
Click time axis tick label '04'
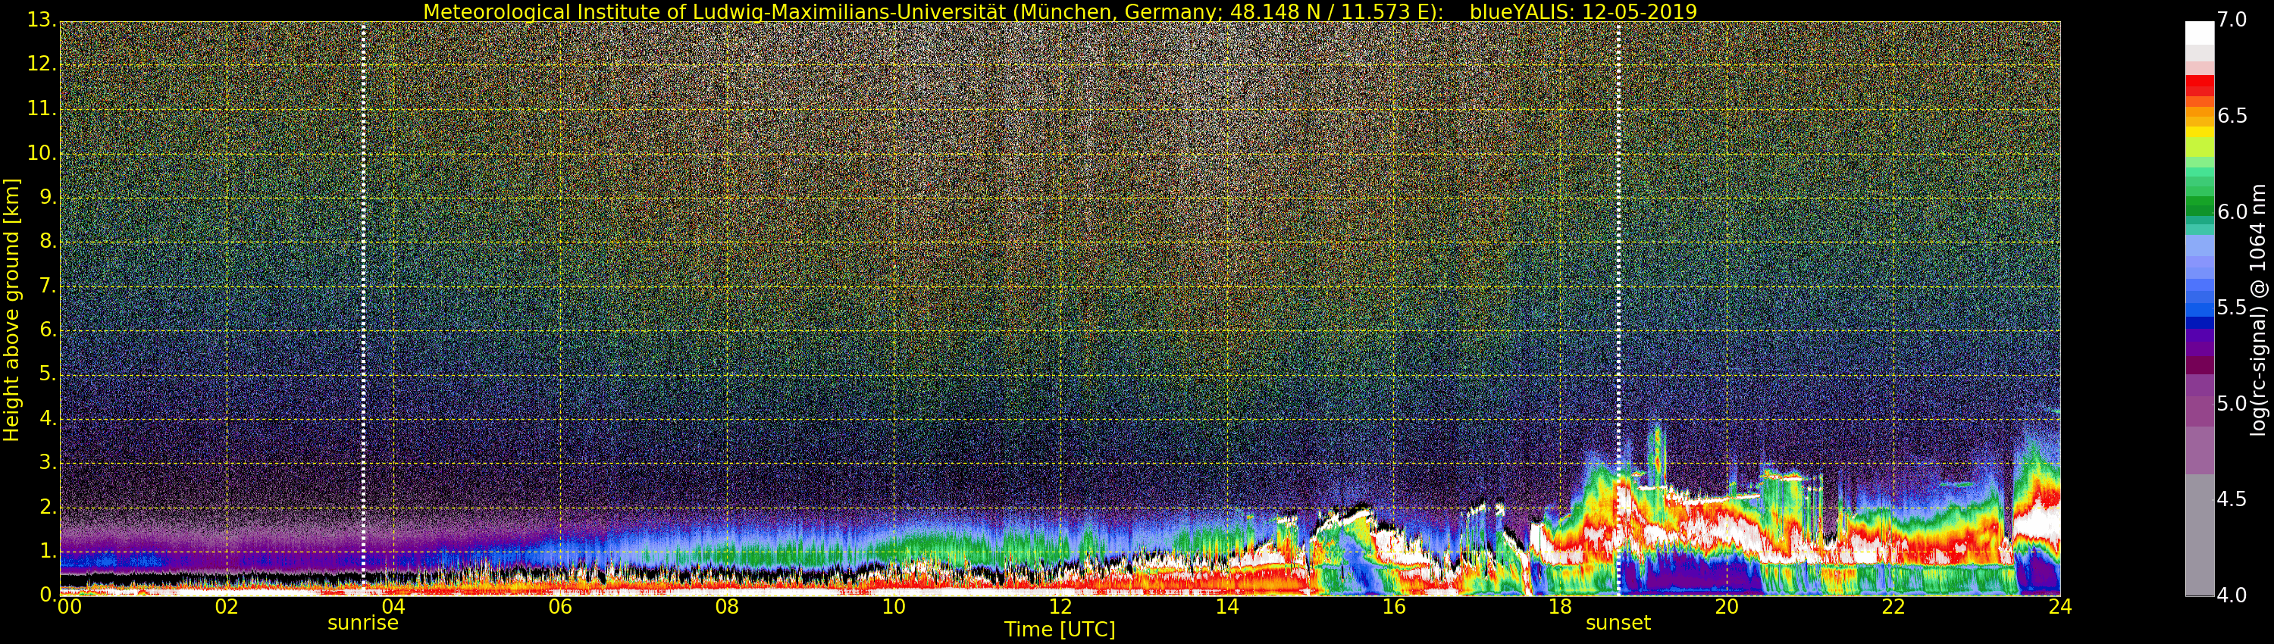(x=393, y=607)
